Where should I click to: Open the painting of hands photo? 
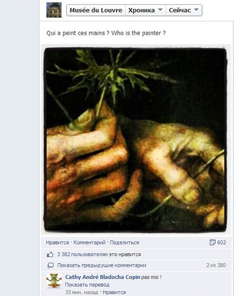(136, 140)
